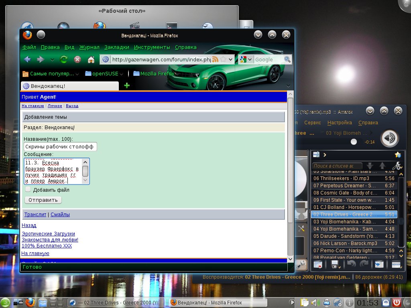Image resolution: width=411 pixels, height=308 pixels.
Task: Open the Amarok bookmarks star icon
Action: click(398, 155)
